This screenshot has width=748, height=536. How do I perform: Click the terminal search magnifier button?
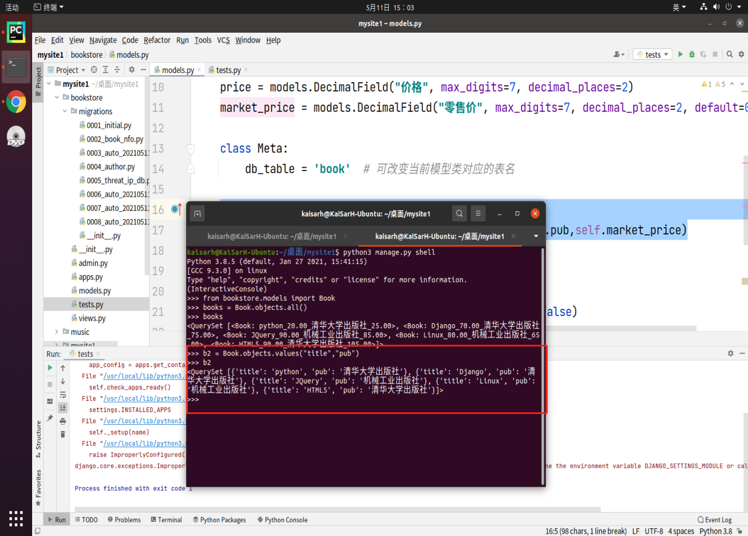point(459,214)
